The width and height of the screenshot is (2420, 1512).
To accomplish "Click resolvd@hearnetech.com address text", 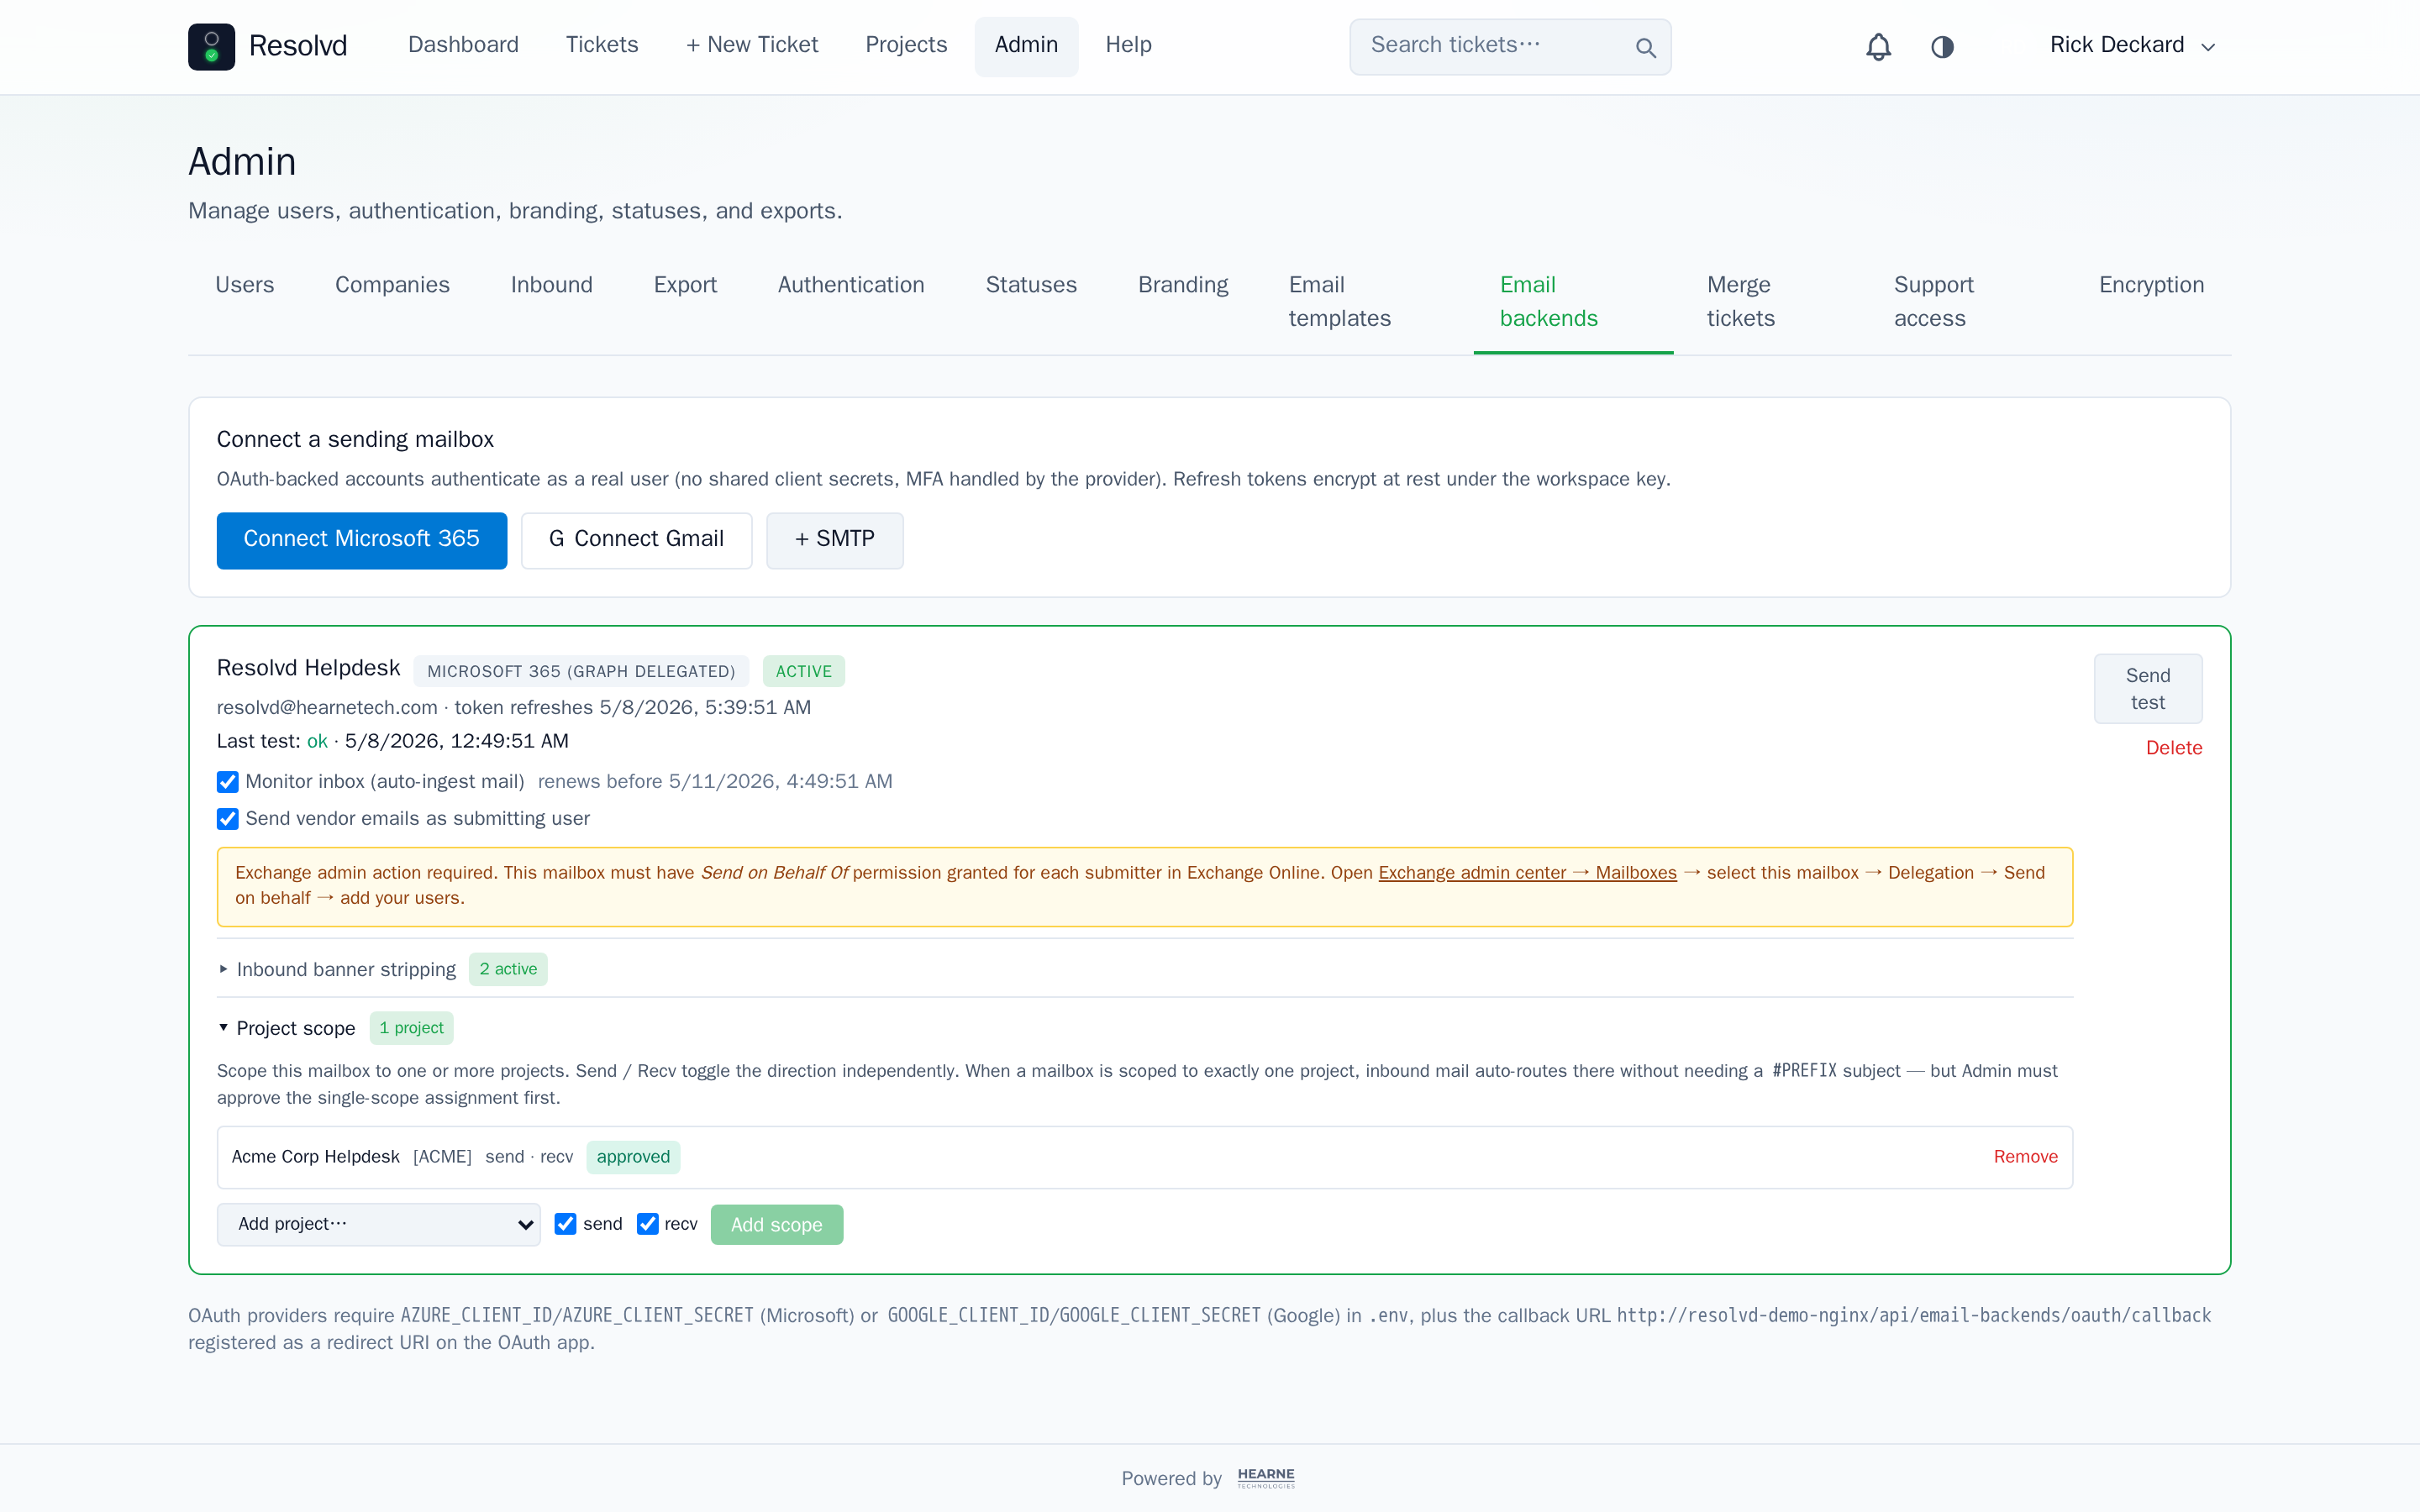I will click(327, 708).
